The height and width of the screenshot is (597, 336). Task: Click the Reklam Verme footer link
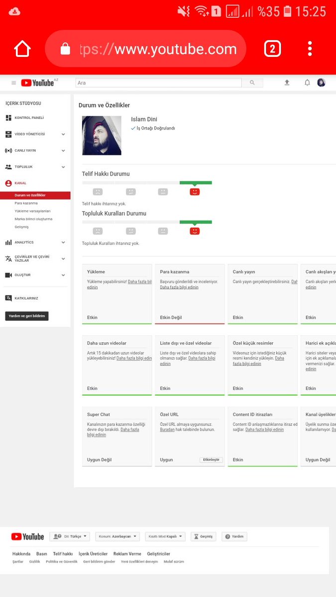tap(127, 554)
